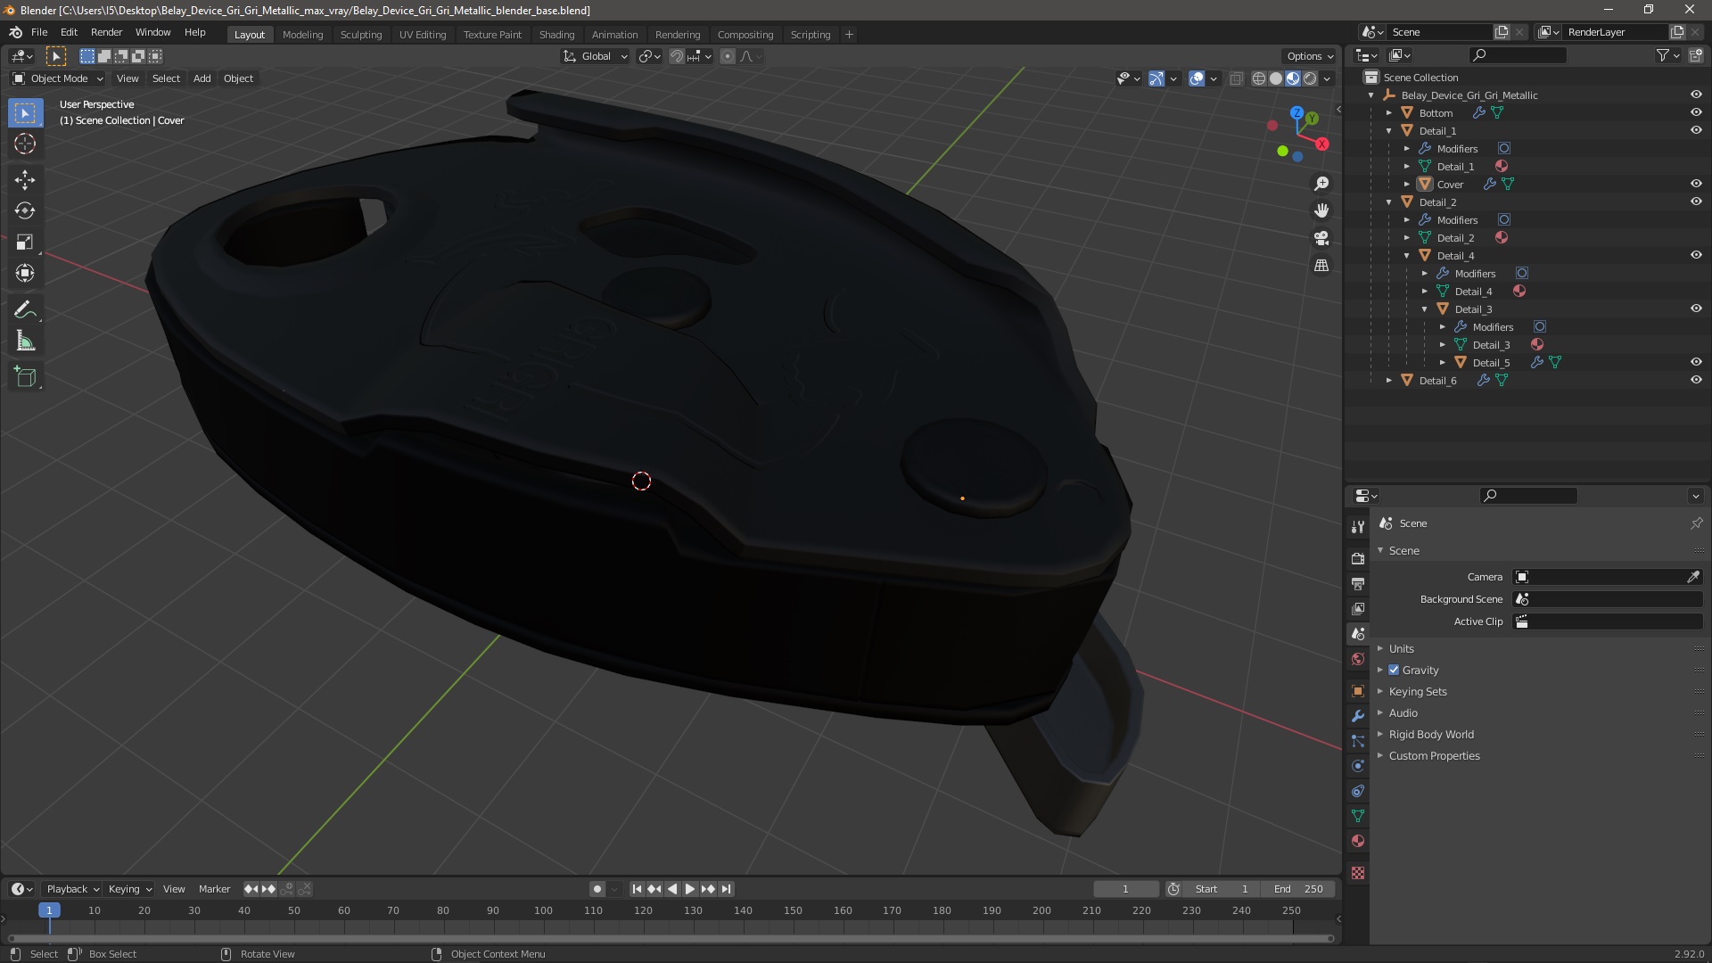1712x963 pixels.
Task: Open the Output properties tab
Action: pos(1358,584)
